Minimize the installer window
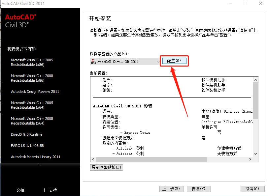 (x=230, y=4)
